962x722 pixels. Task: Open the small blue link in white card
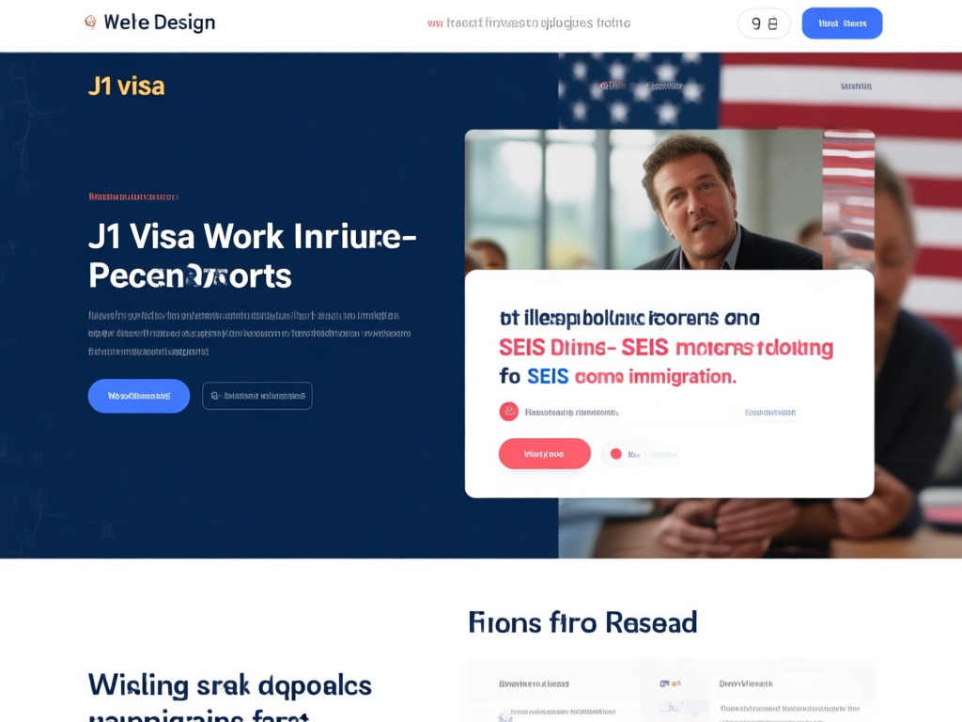[x=770, y=413]
